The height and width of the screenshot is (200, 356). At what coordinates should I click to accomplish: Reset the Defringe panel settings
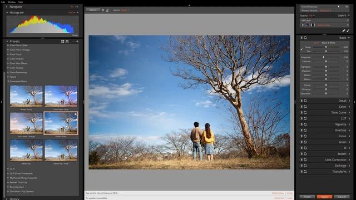[305, 166]
